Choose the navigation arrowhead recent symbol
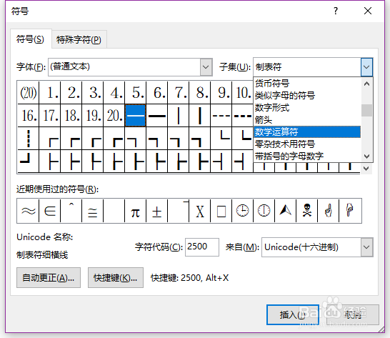Viewport: 390px width, 338px height. point(286,211)
